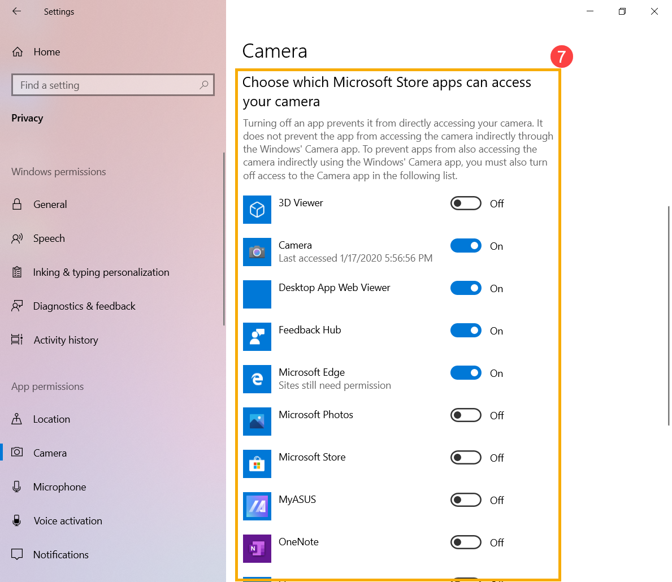Enable camera access for 3D Viewer
The width and height of the screenshot is (672, 582).
click(x=466, y=203)
